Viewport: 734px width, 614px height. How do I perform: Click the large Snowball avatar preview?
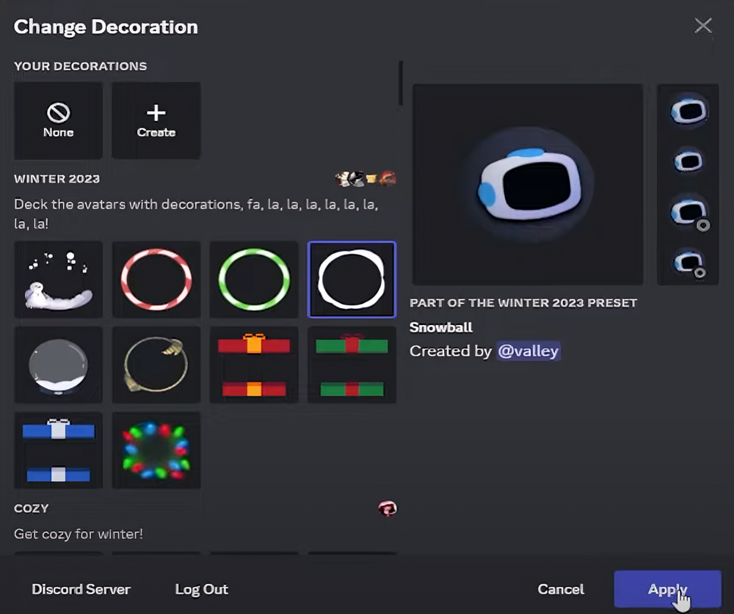point(527,184)
